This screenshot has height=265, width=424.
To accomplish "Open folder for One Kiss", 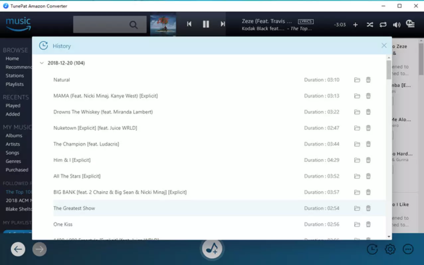I will point(357,225).
